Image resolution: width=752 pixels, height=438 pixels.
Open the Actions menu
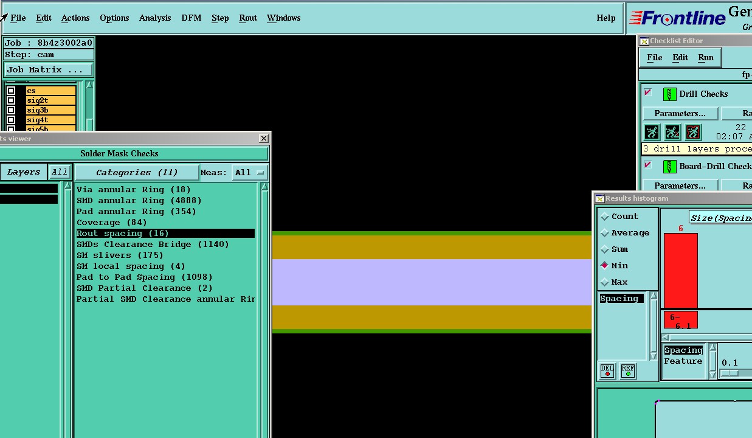point(75,18)
